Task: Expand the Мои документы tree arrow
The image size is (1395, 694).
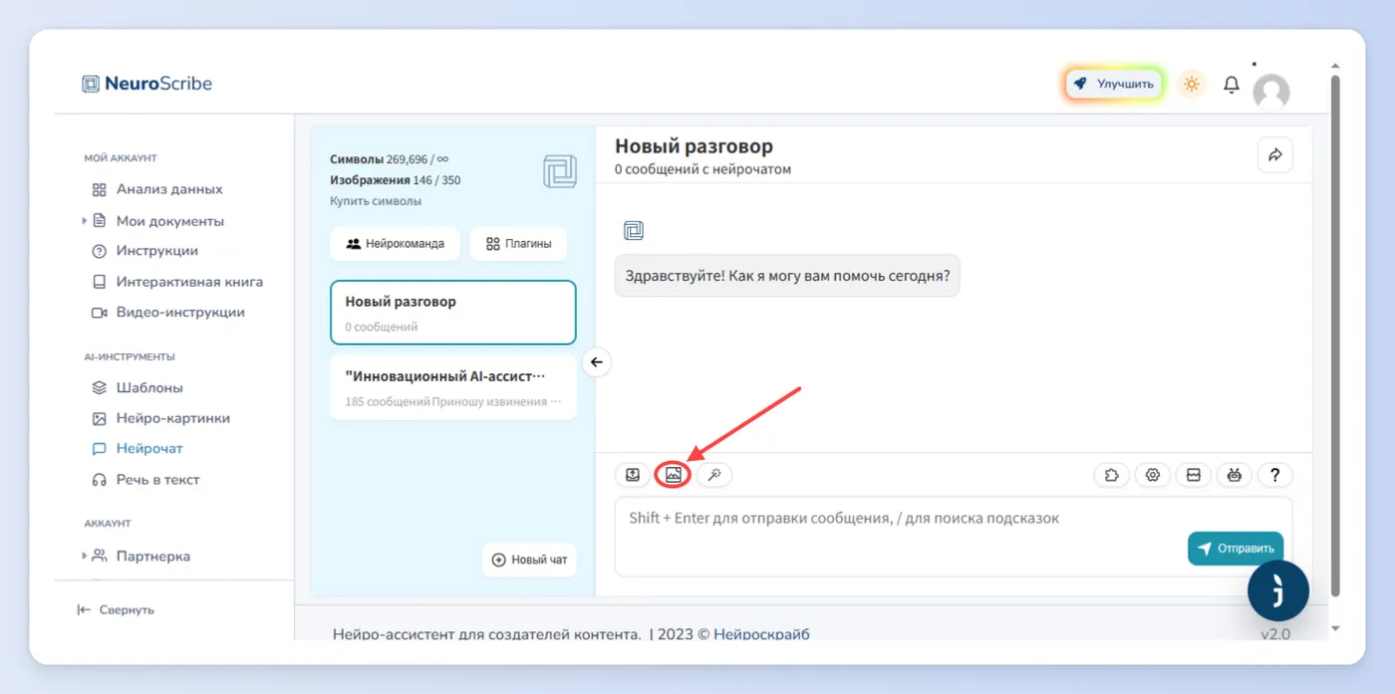Action: point(85,221)
